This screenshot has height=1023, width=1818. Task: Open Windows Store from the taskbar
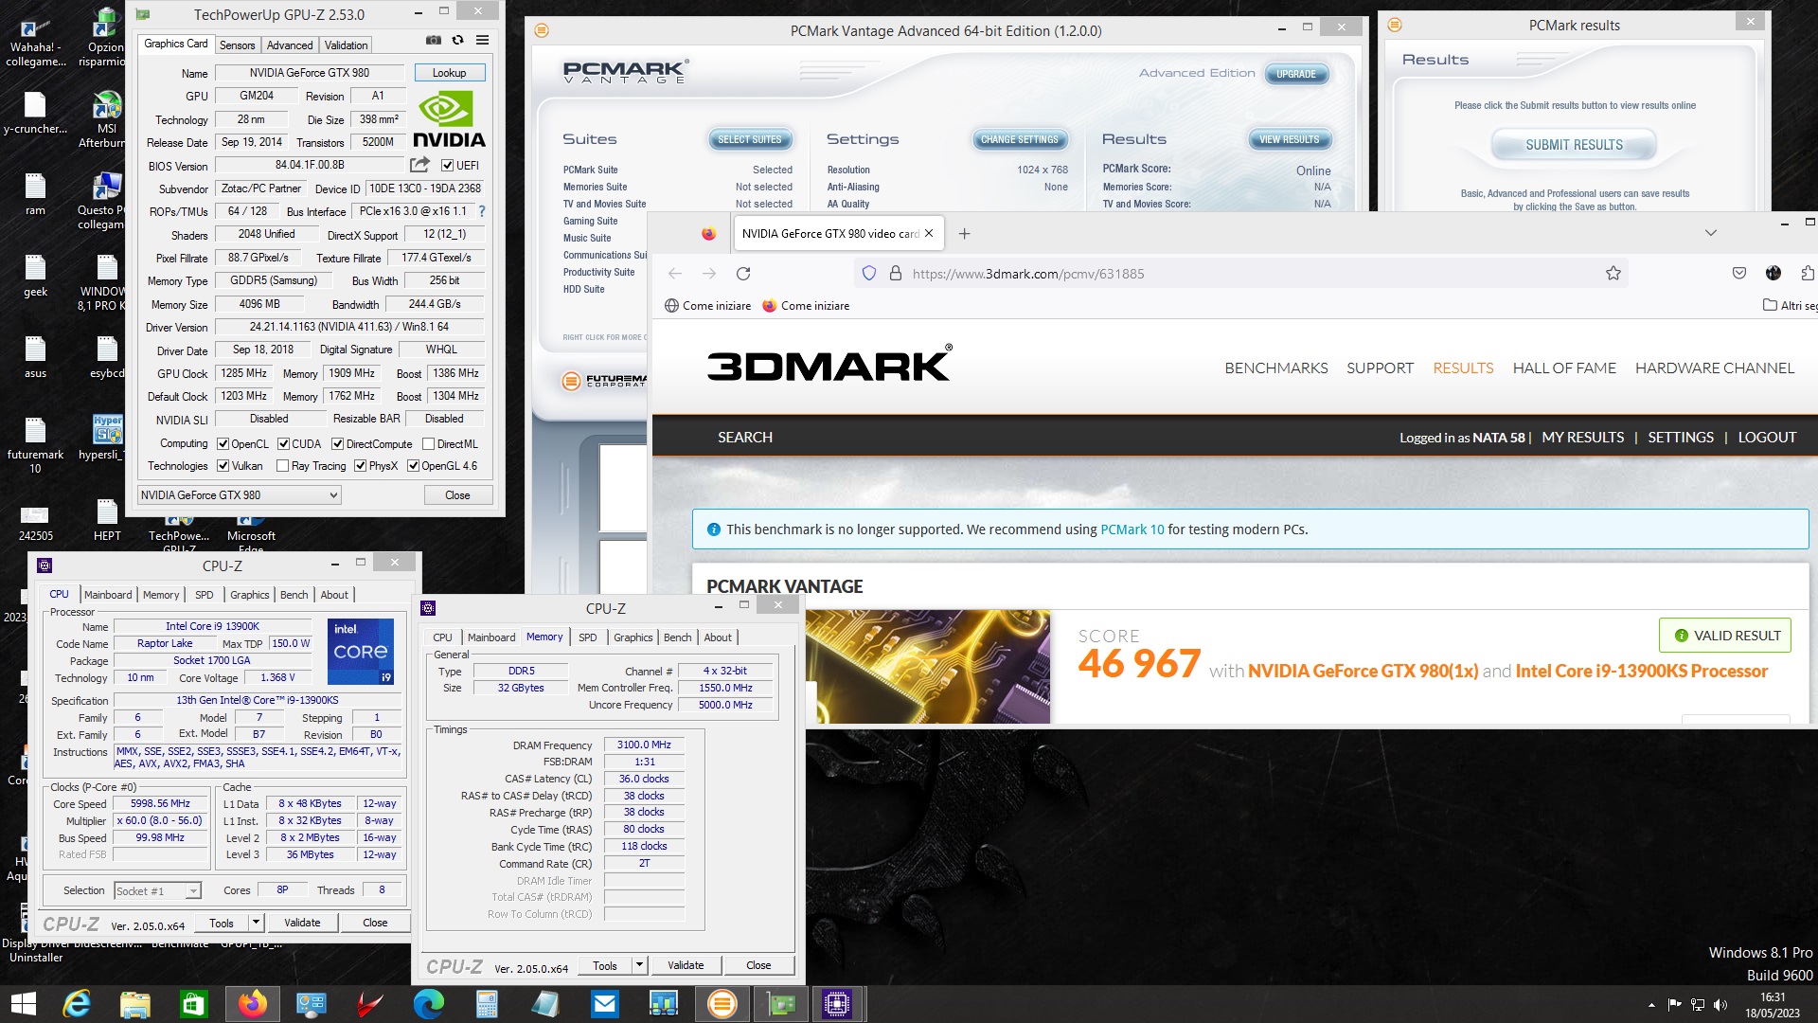[194, 1004]
